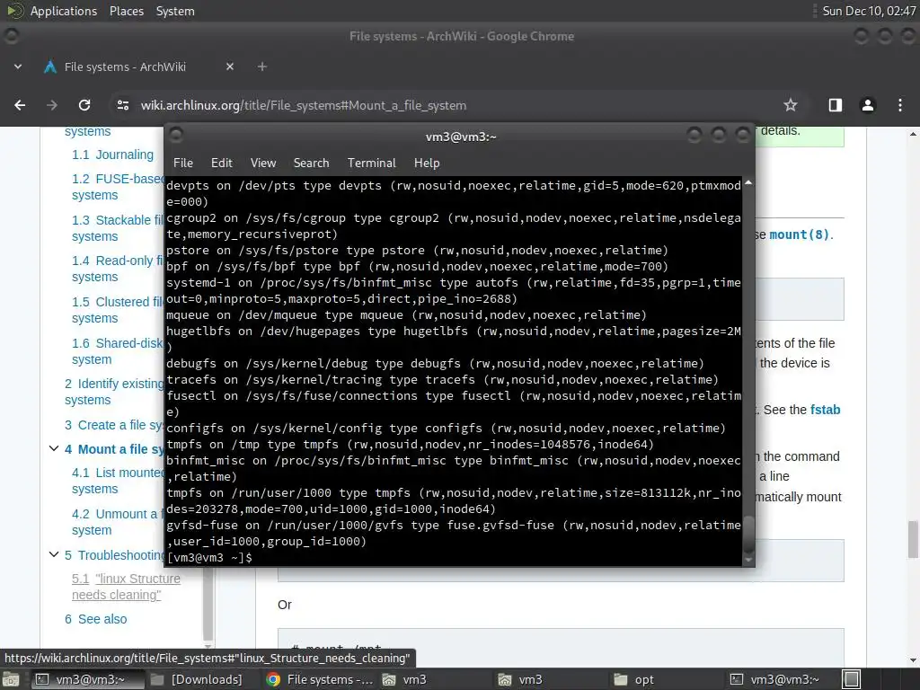The width and height of the screenshot is (920, 690).
Task: Reload the ArchWiki page
Action: 84,105
